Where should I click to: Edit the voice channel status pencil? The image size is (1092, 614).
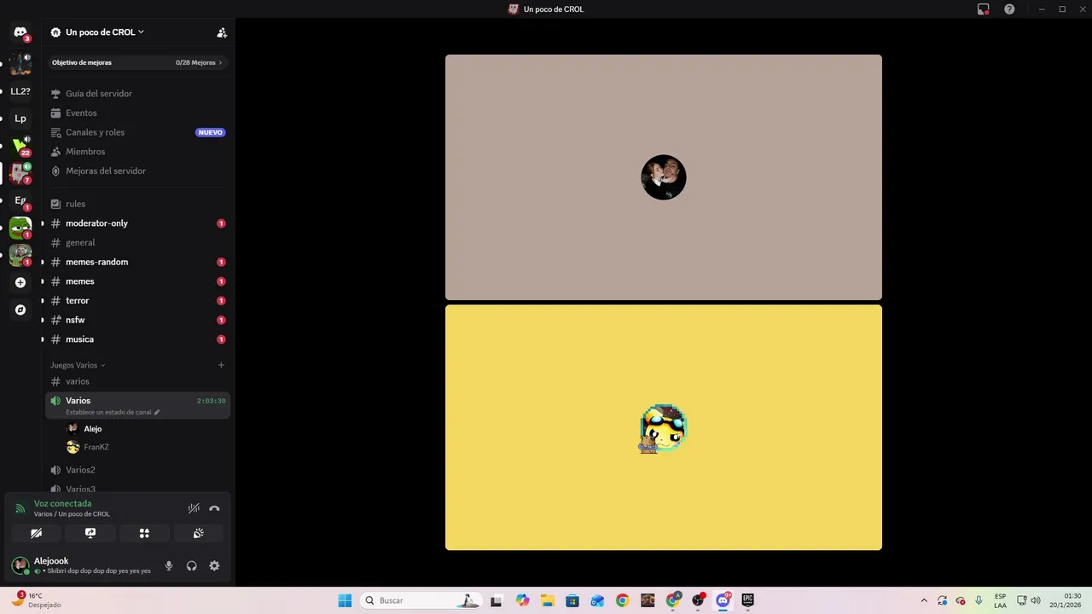pos(157,412)
